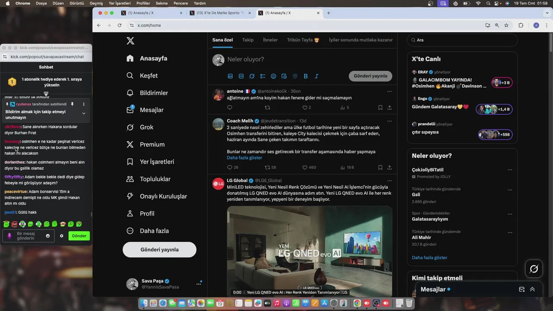Open Anasayfa from the X sidebar

(147, 58)
